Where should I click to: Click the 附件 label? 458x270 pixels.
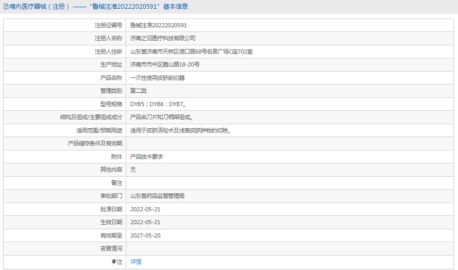[x=116, y=157]
